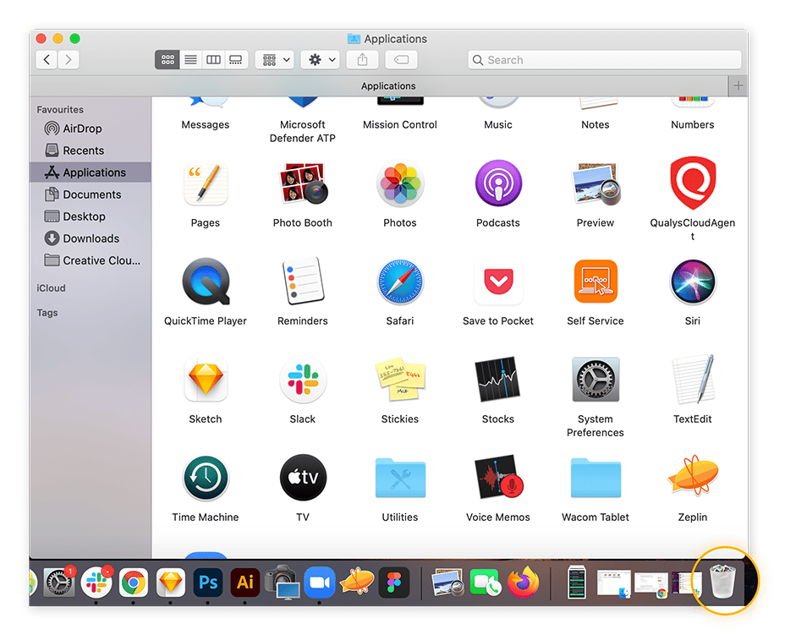Select AirDrop in the Favourites sidebar

(x=82, y=129)
